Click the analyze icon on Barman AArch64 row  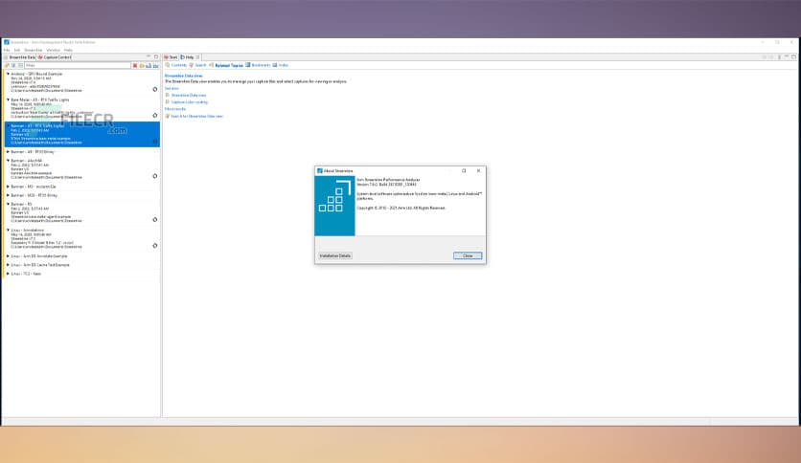[x=155, y=176]
